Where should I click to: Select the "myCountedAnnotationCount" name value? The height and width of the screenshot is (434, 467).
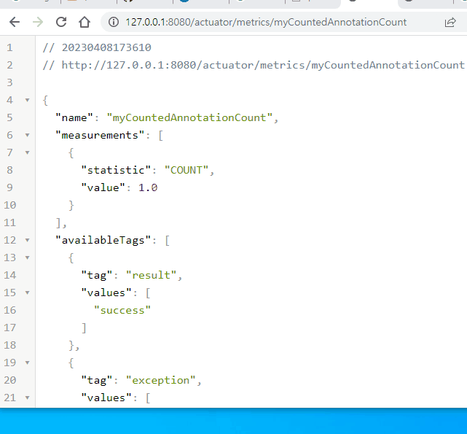[x=189, y=117]
